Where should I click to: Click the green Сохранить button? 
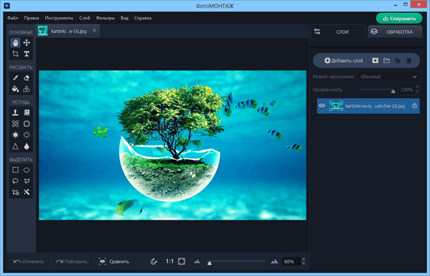399,18
